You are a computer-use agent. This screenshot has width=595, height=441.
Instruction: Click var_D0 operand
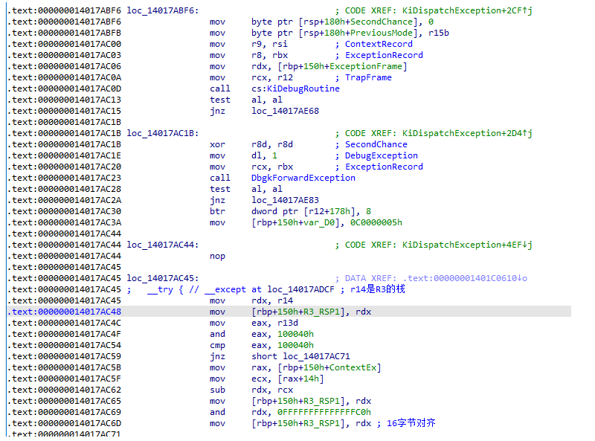319,222
